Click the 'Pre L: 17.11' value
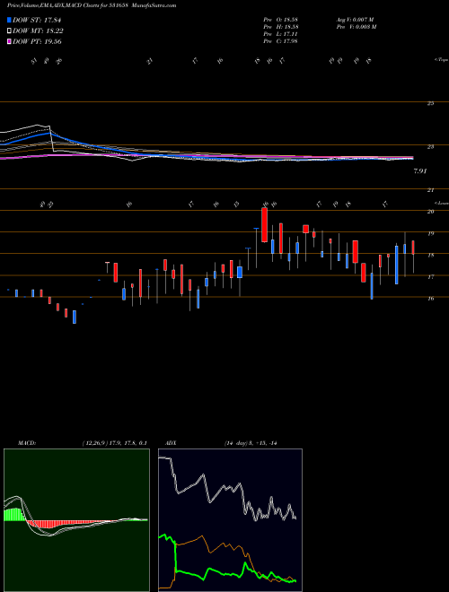 click(281, 33)
